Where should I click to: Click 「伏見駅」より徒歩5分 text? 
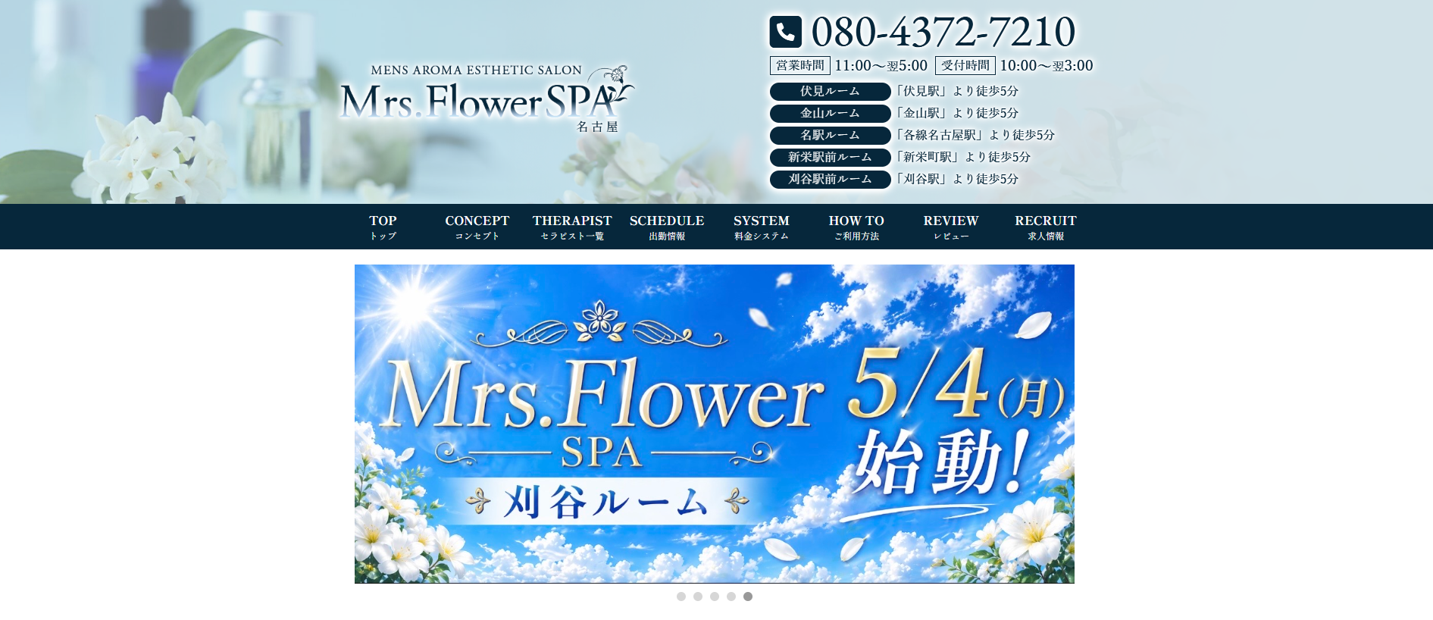coord(956,91)
